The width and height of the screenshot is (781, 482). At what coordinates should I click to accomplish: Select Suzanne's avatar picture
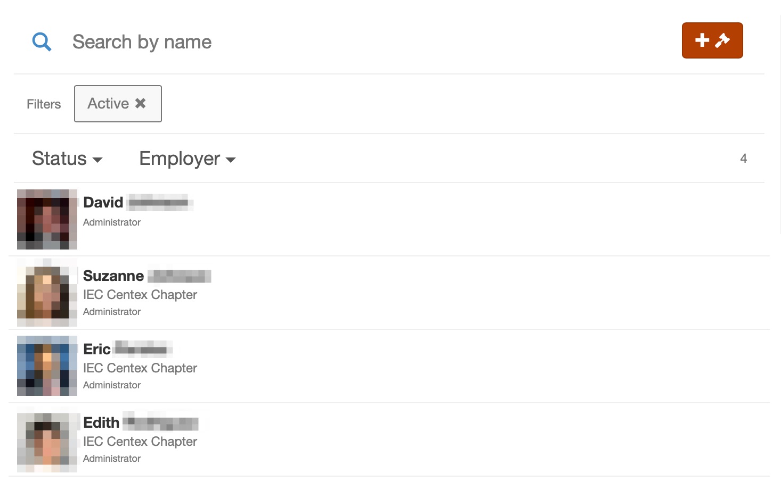click(47, 293)
